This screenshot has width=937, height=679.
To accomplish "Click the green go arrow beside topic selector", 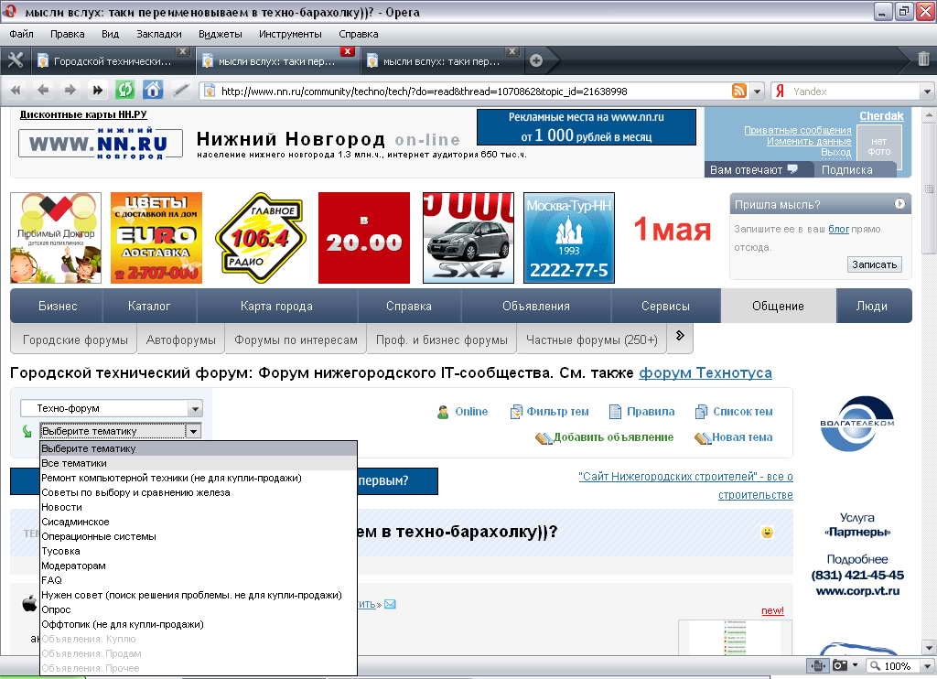I will tap(27, 431).
